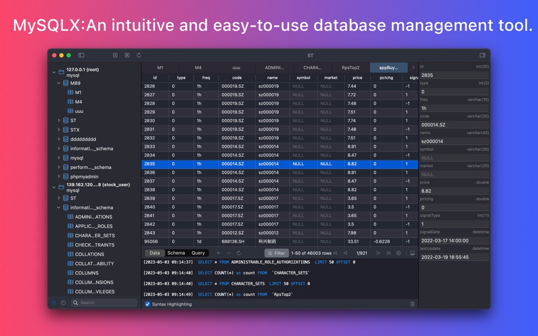Collapse the 127.0.0.1 (root) connection
Viewport: 538px width, 336px height.
54,72
